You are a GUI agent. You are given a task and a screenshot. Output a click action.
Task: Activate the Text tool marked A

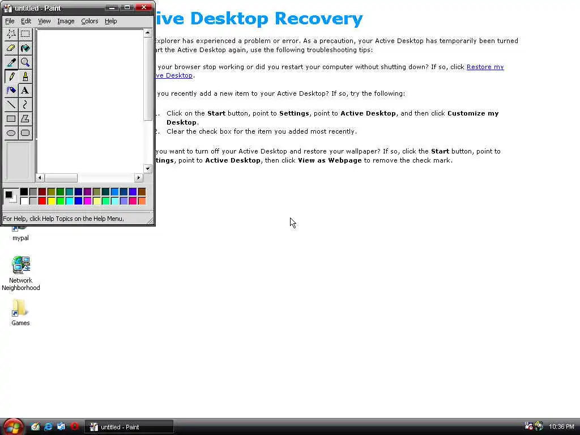coord(25,91)
